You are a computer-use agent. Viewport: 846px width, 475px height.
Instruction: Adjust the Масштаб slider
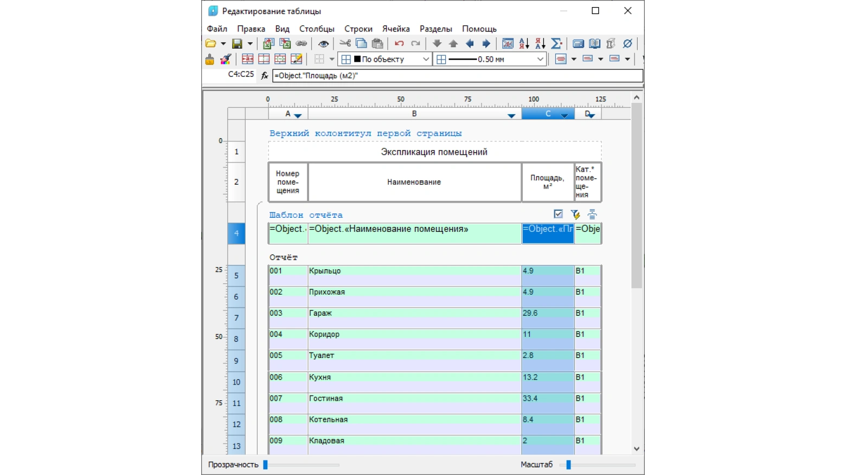(x=568, y=465)
